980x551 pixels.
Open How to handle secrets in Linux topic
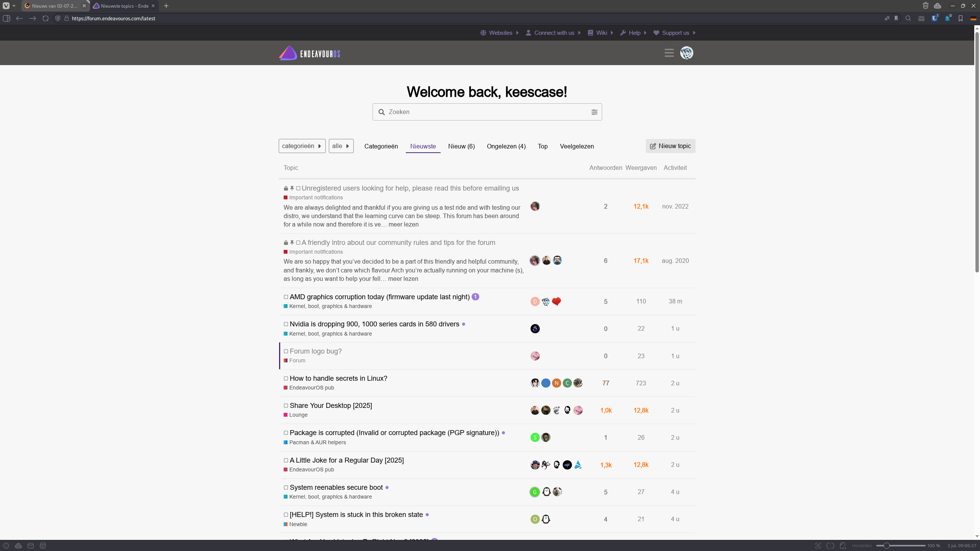pyautogui.click(x=338, y=378)
